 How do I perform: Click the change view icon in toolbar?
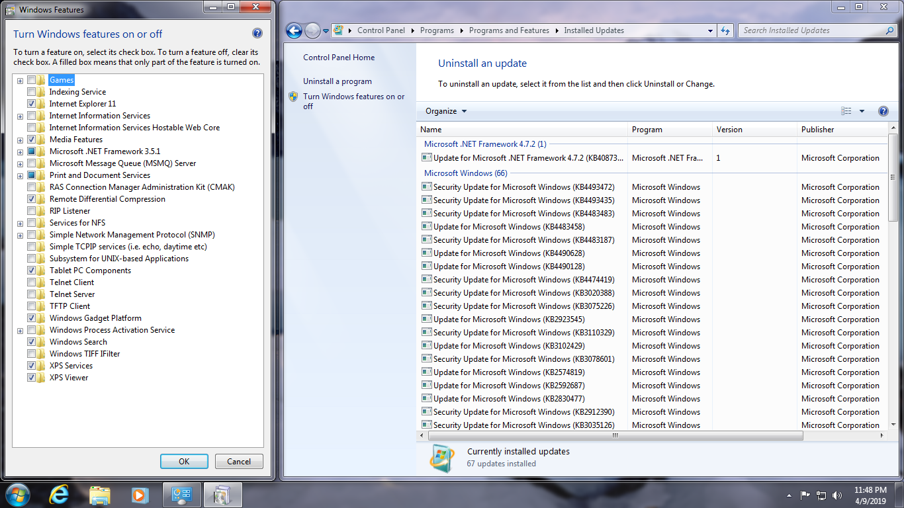point(846,111)
